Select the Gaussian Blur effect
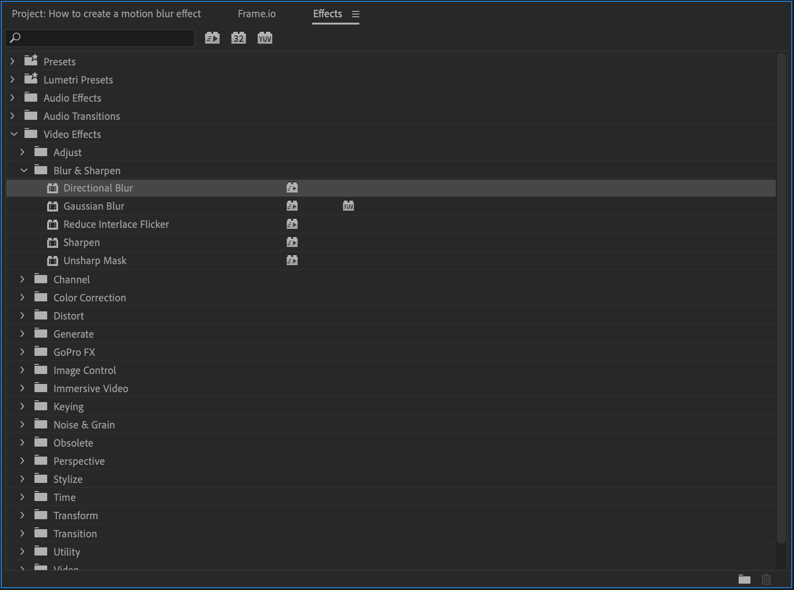The height and width of the screenshot is (590, 794). pos(93,206)
